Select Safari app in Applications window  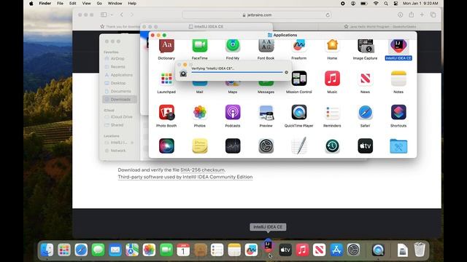(x=365, y=112)
